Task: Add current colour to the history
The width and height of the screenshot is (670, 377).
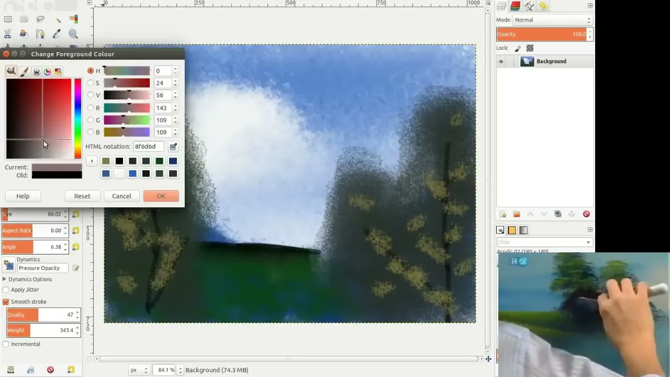Action: (92, 161)
